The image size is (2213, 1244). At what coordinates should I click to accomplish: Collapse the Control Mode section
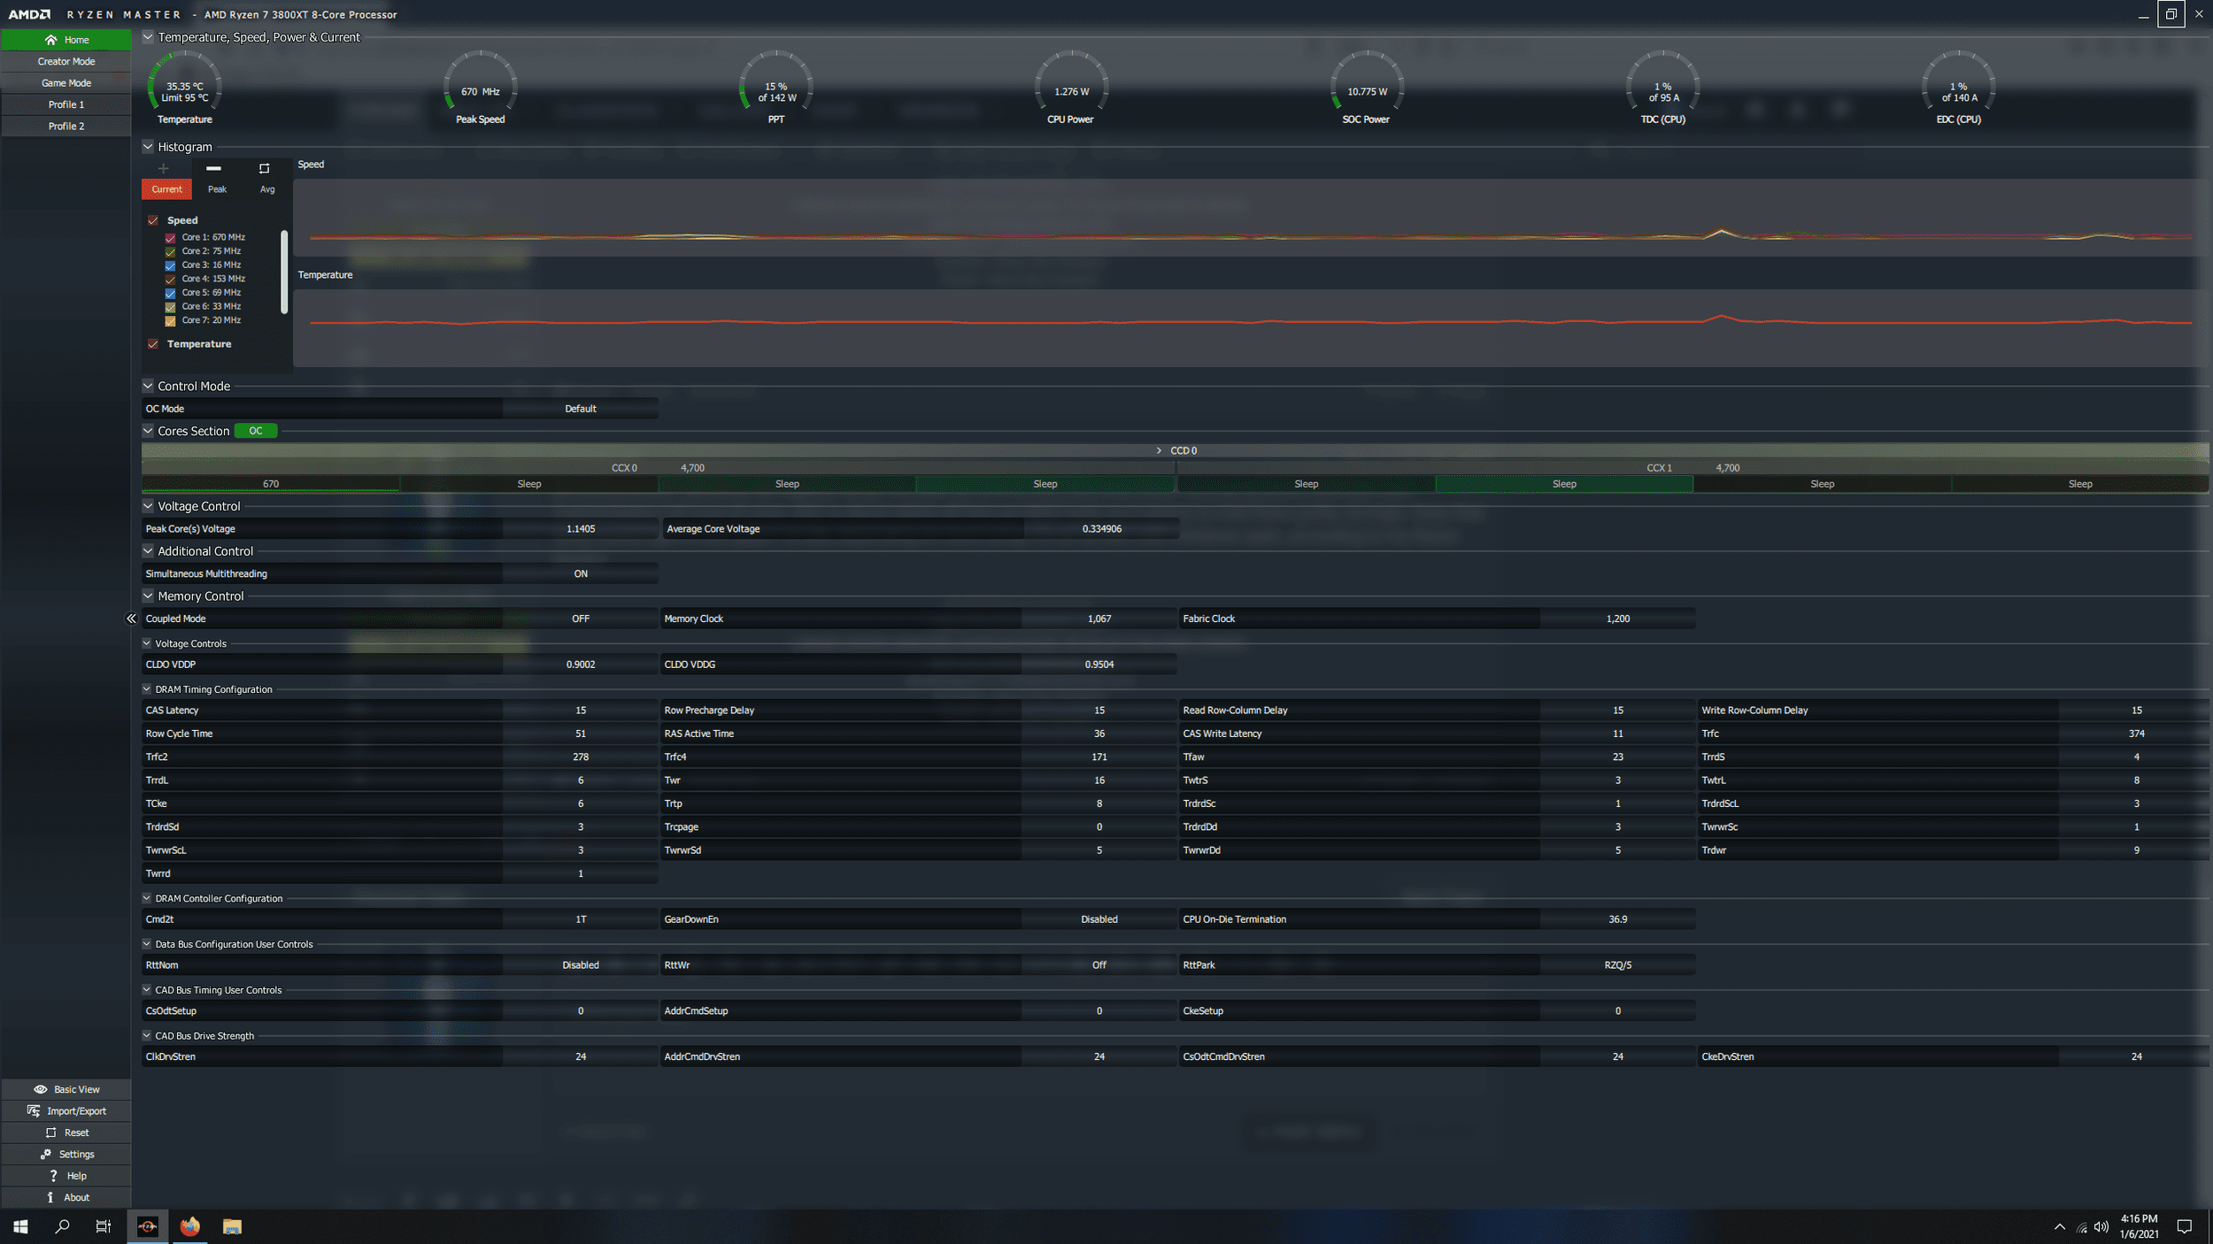(x=148, y=386)
